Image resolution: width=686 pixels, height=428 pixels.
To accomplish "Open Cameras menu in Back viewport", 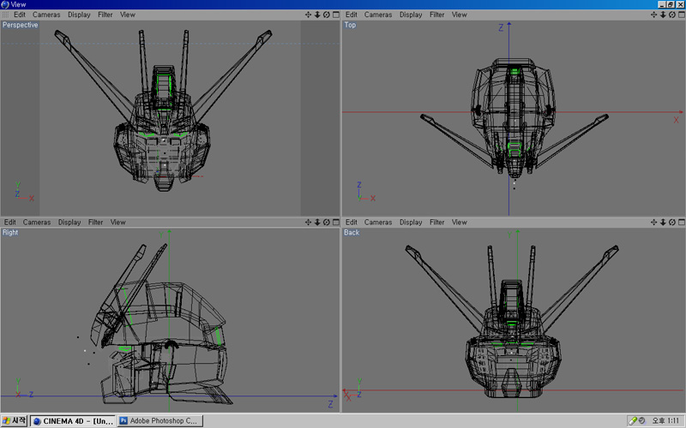I will (x=378, y=223).
